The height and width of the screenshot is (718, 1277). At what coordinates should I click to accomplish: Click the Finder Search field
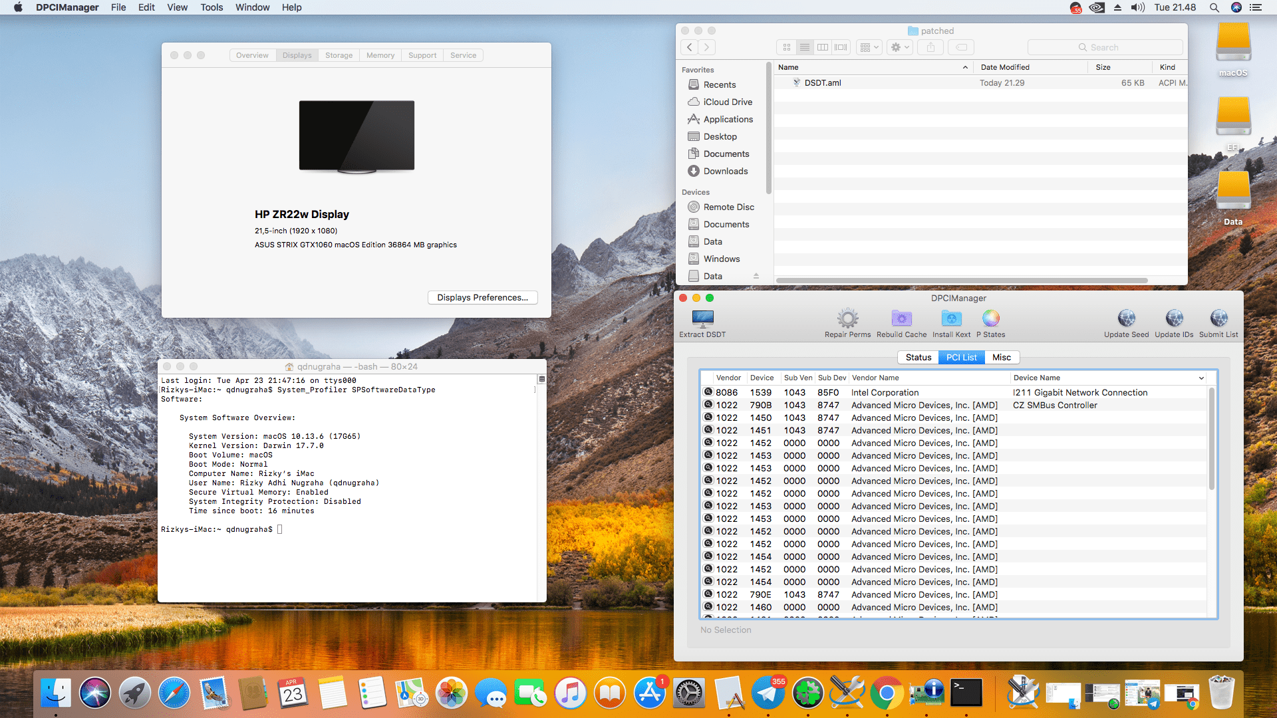(x=1105, y=47)
